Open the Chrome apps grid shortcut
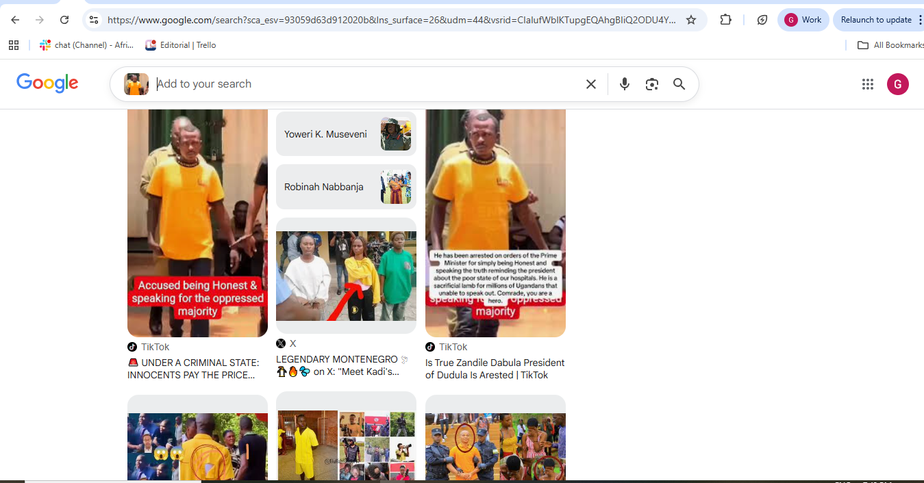Viewport: 924px width, 483px height. coord(14,45)
